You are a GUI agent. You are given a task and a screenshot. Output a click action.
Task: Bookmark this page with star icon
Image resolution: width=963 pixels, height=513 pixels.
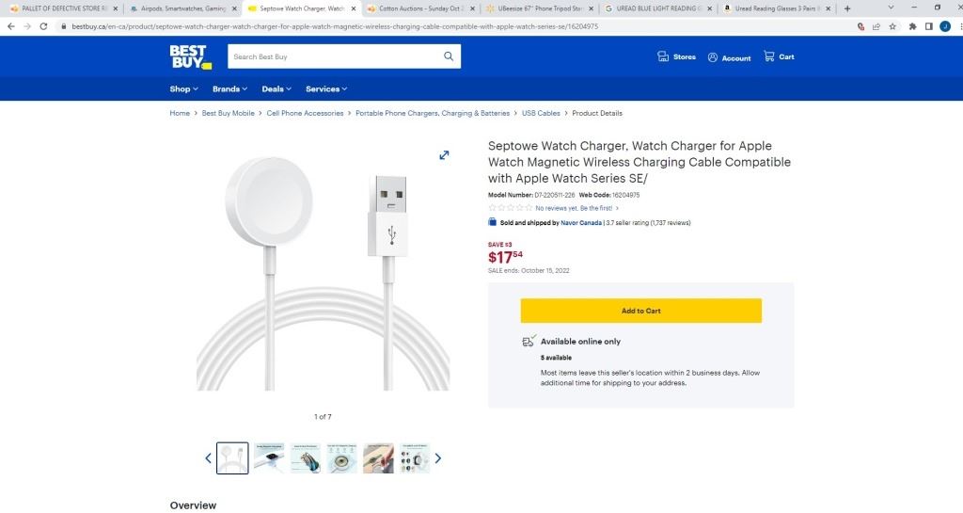tap(892, 26)
